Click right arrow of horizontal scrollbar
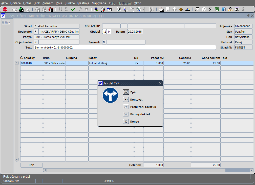The image size is (255, 185). [x=251, y=170]
